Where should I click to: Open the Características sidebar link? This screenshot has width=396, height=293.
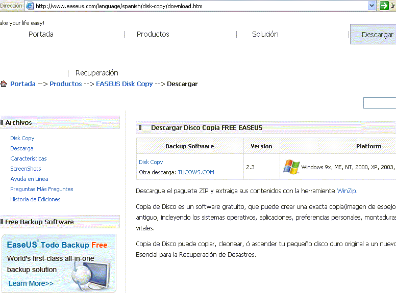(x=28, y=158)
